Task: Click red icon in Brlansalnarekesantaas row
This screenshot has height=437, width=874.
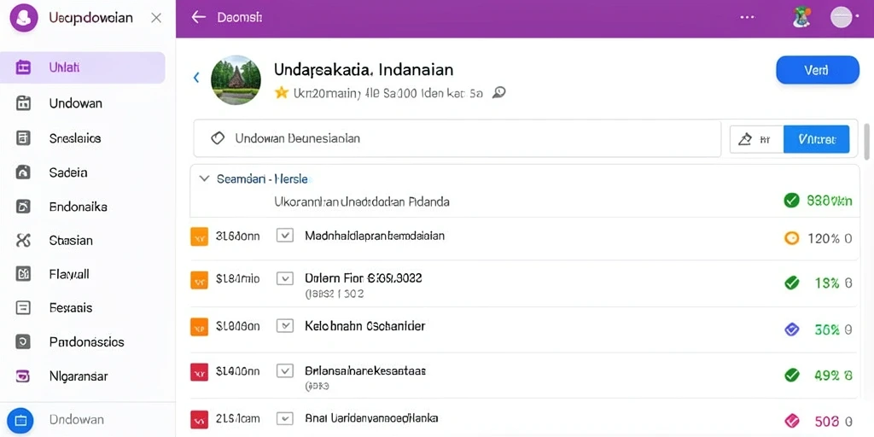Action: pos(199,371)
